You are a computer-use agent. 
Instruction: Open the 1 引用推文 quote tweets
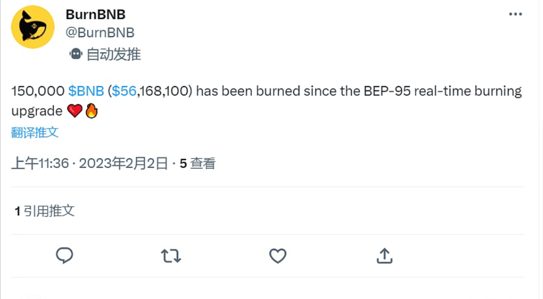click(44, 210)
